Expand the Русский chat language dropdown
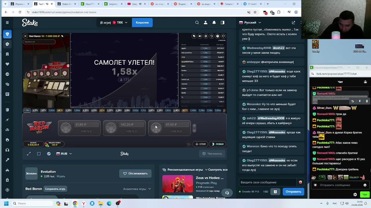The image size is (371, 208). coord(250,23)
